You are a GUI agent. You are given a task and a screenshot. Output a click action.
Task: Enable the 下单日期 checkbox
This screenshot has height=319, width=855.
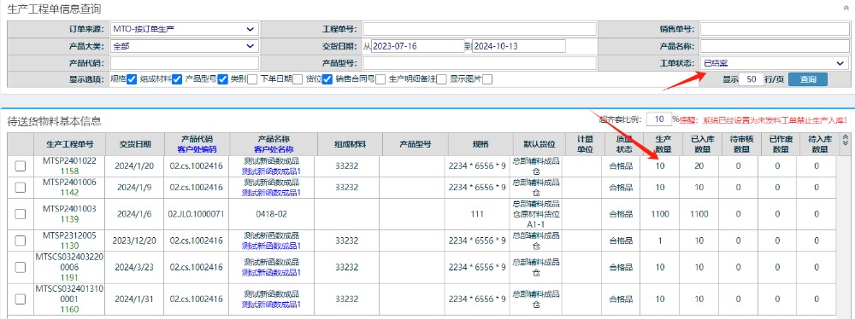[298, 79]
